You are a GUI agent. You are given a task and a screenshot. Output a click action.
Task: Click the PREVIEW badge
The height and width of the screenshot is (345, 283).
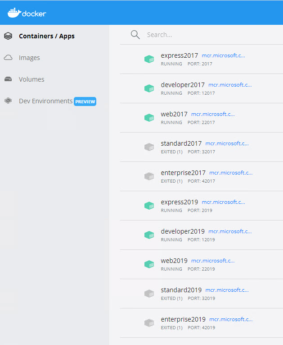pyautogui.click(x=85, y=101)
